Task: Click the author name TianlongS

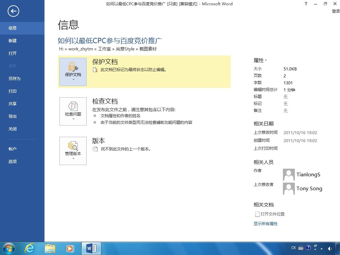Action: pyautogui.click(x=308, y=175)
